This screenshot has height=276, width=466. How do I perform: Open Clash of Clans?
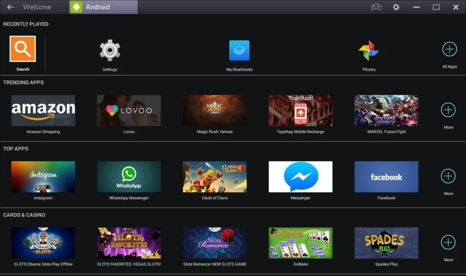coord(215,176)
